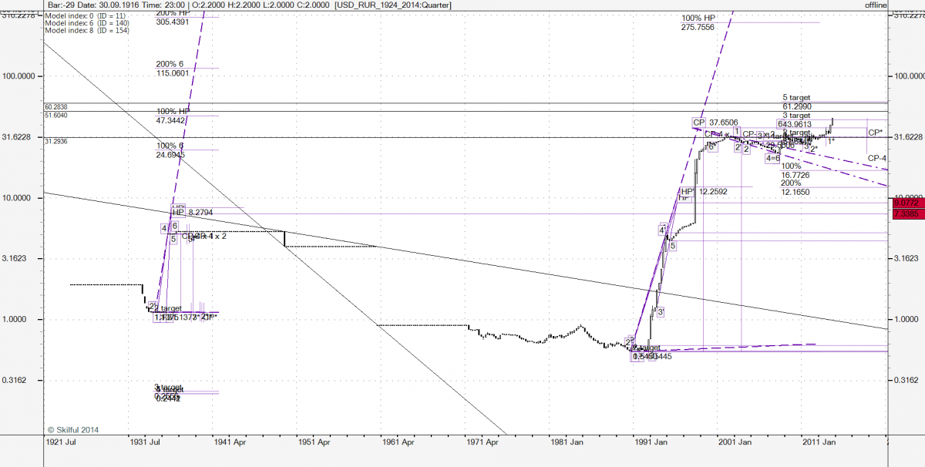Select the HP' marker at 12.2592
The height and width of the screenshot is (467, 925).
tap(687, 192)
